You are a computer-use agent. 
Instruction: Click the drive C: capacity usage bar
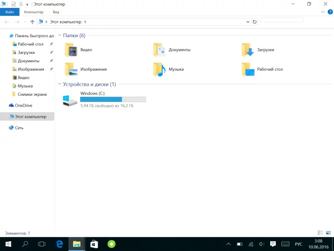(x=113, y=99)
